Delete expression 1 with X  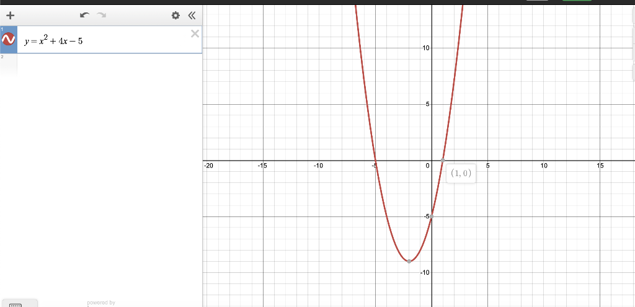point(195,33)
